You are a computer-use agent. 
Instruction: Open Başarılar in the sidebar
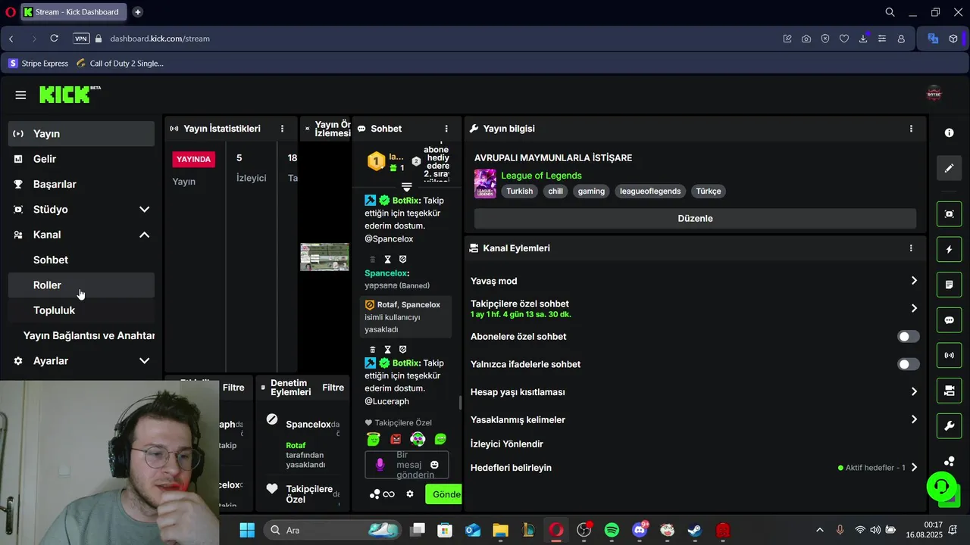click(x=82, y=184)
